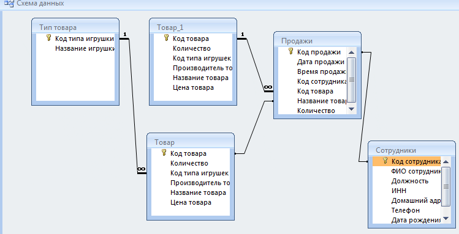Select Телефон field in Сотрудники

(406, 210)
